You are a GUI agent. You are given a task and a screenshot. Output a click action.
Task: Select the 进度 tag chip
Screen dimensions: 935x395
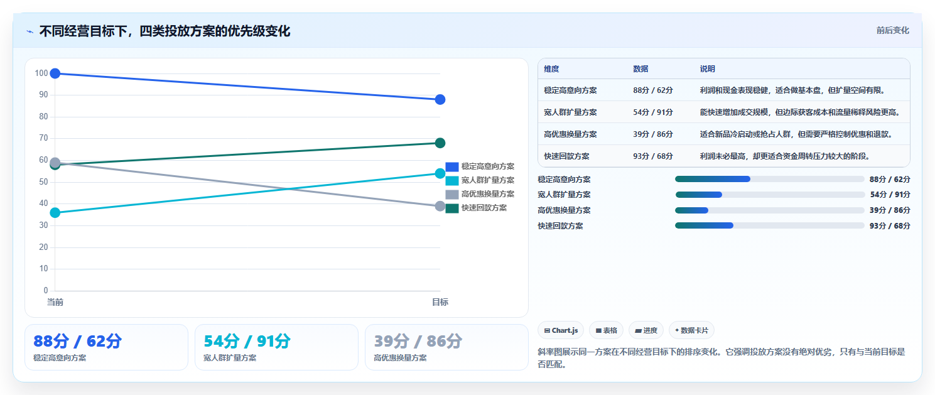[x=646, y=330]
